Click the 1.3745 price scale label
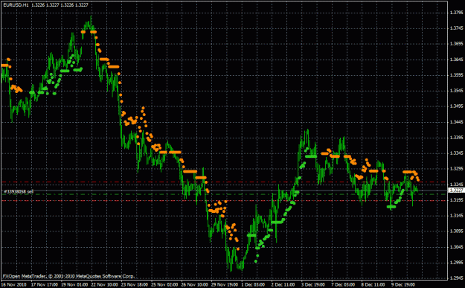Screen dimensions: 465x288 456,28
